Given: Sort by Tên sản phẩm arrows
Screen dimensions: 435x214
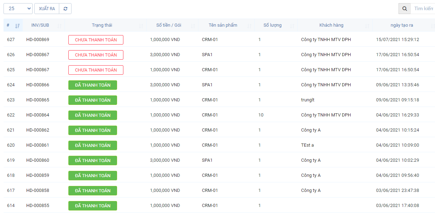Looking at the screenshot, I should coord(249,26).
